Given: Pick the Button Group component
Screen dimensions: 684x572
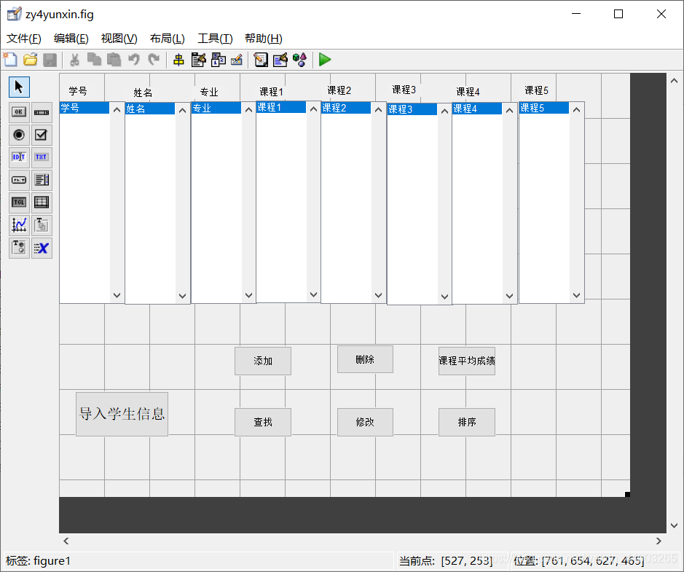Looking at the screenshot, I should point(19,248).
